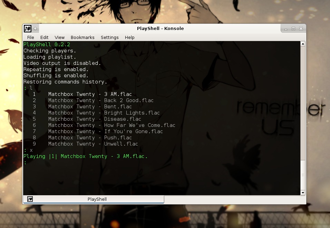330x228 pixels.
Task: Open the Settings menu
Action: pos(109,37)
